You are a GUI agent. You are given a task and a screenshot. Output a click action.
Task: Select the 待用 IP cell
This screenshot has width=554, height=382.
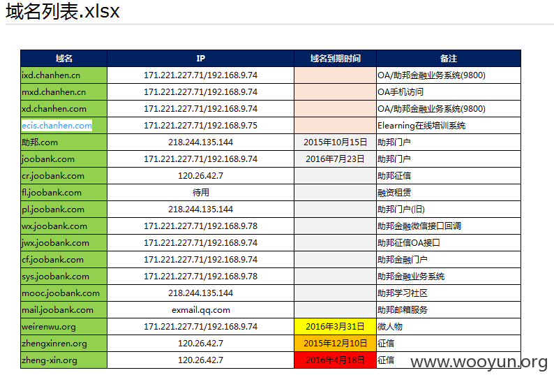tap(201, 193)
